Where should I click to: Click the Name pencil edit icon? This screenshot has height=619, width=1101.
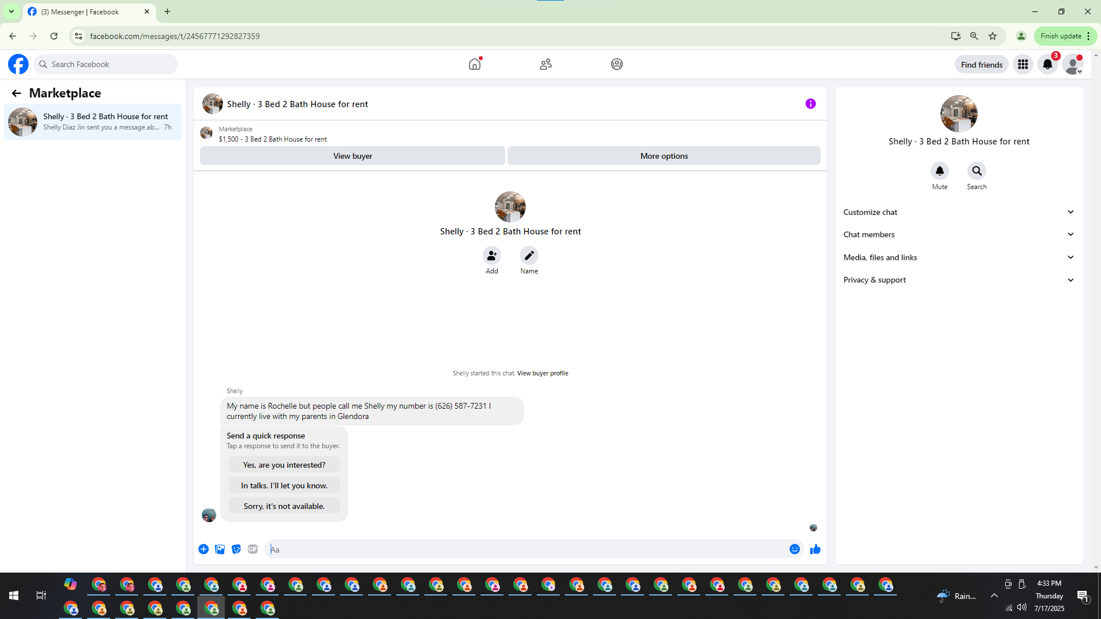click(x=529, y=256)
